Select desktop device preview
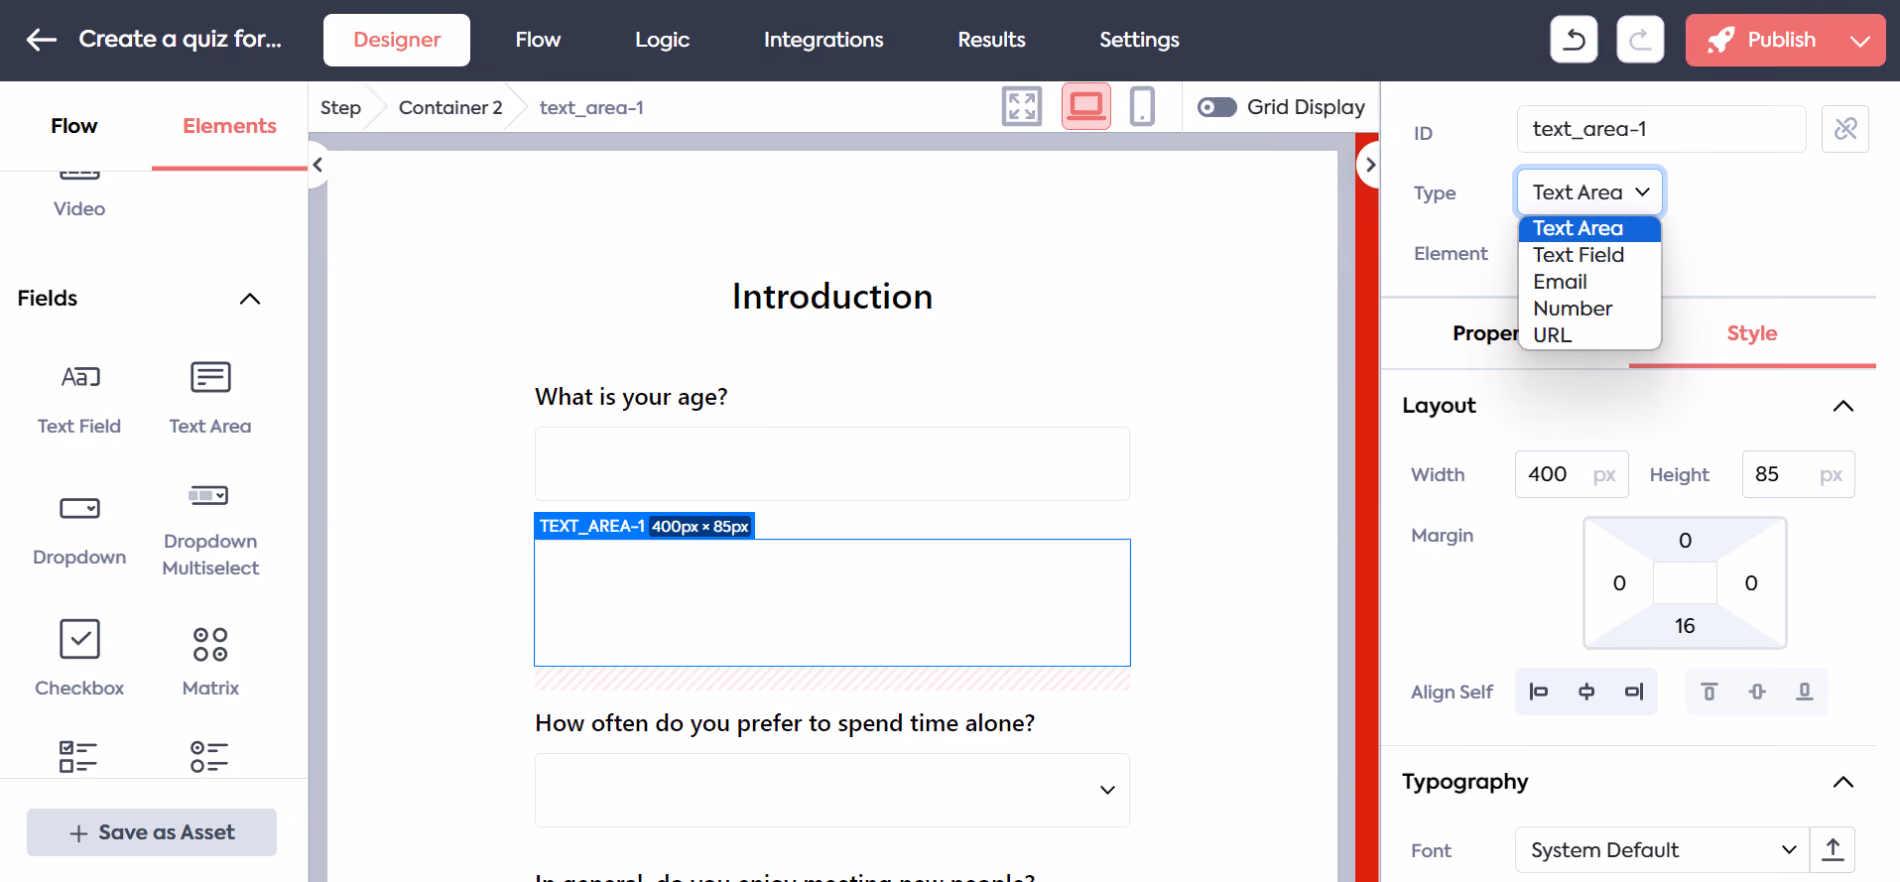 (x=1086, y=106)
